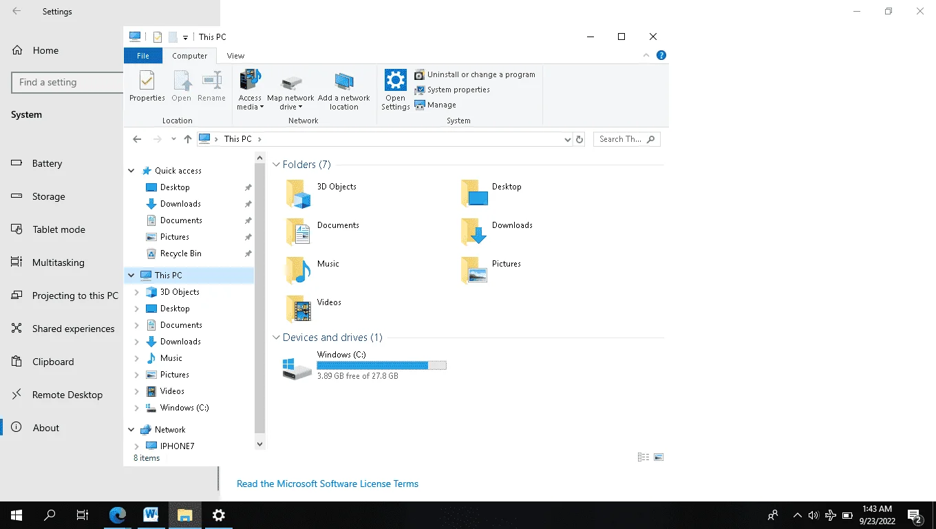Screen dimensions: 936x529
Task: Go back in the Settings window
Action: (x=17, y=12)
